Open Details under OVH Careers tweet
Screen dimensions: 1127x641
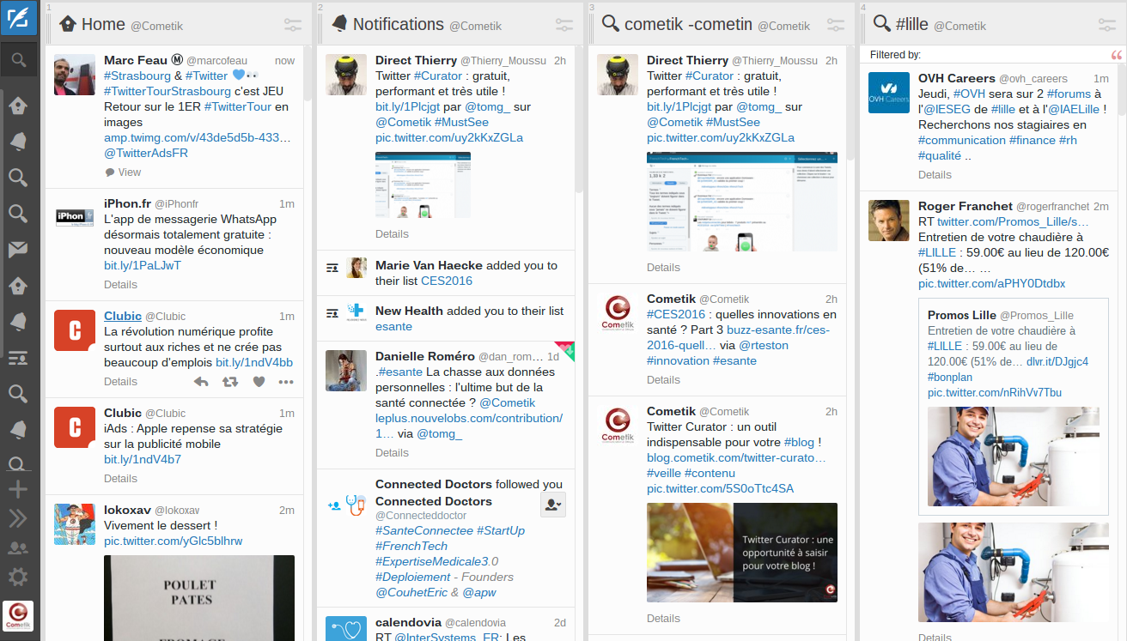pos(935,174)
